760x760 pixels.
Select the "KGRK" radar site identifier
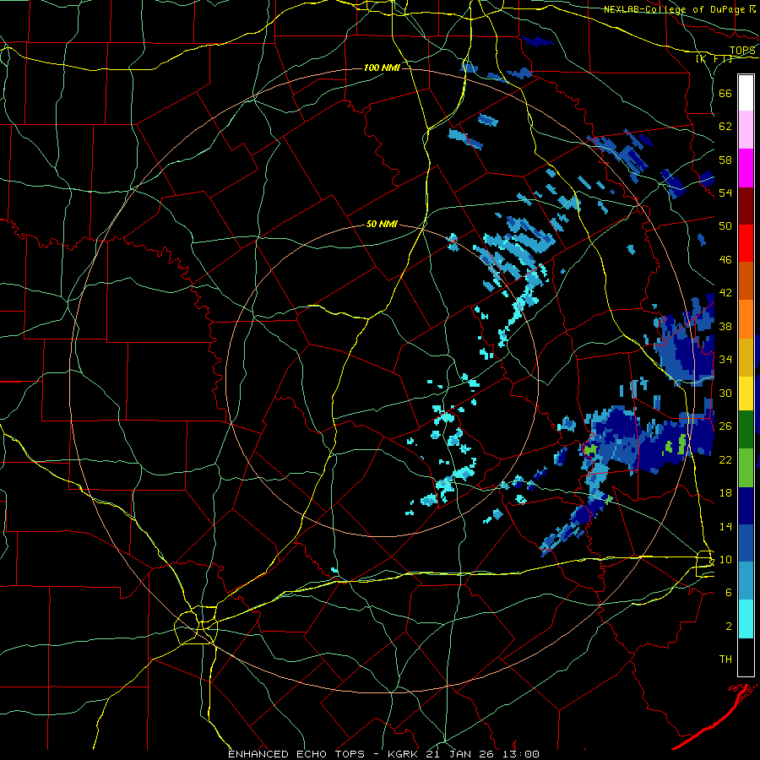403,754
